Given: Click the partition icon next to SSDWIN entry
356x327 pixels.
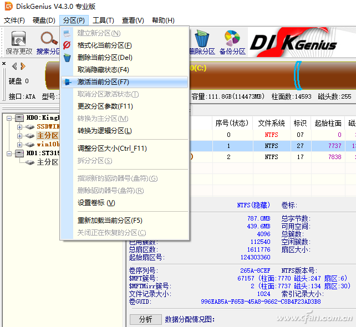Looking at the screenshot, I should tap(29, 126).
